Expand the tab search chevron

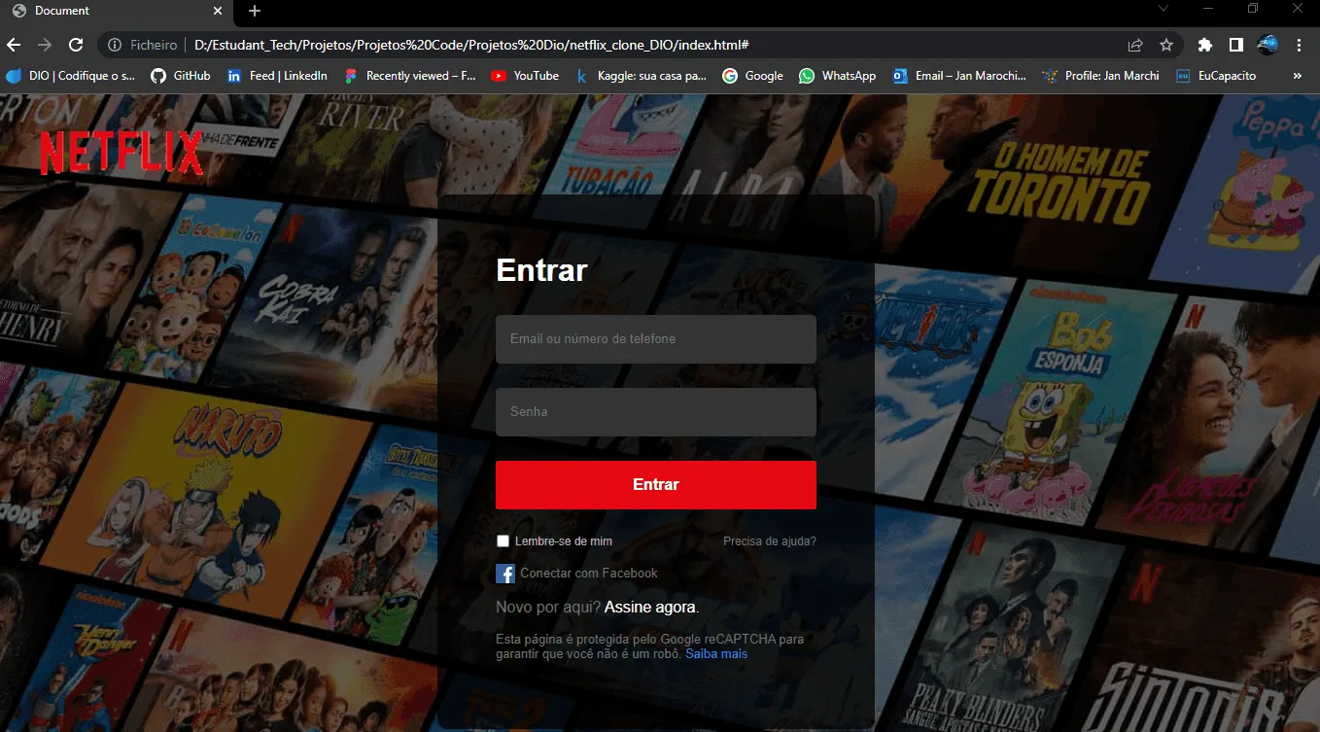(x=1164, y=8)
